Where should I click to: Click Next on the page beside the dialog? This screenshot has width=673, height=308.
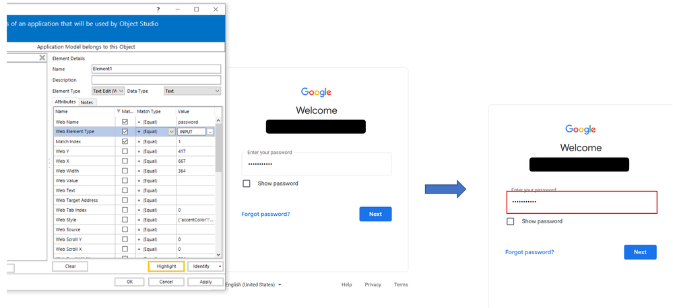(375, 214)
